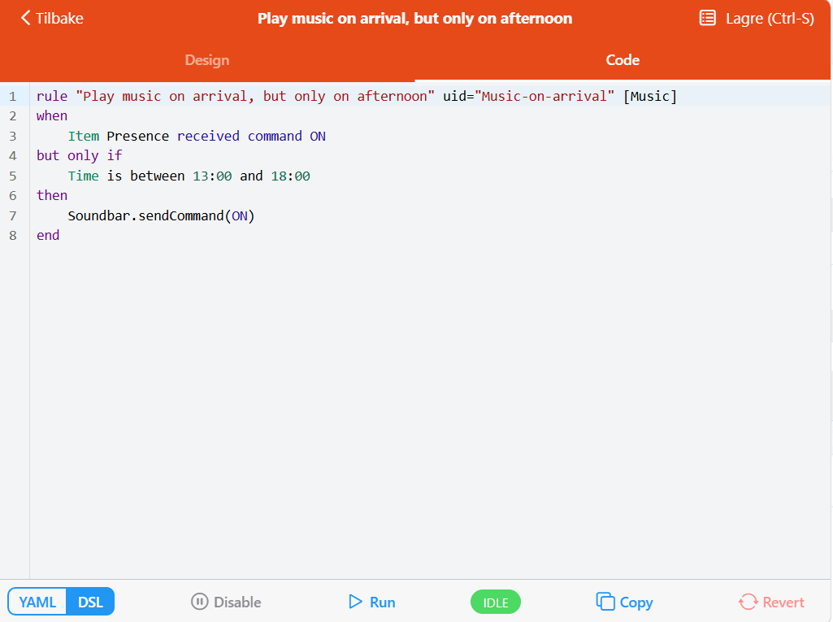Click the Run play triangle icon
This screenshot has width=833, height=622.
(x=355, y=602)
